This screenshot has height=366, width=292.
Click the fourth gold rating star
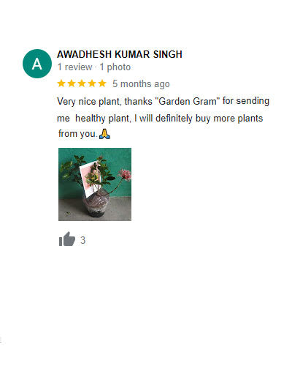coord(92,83)
